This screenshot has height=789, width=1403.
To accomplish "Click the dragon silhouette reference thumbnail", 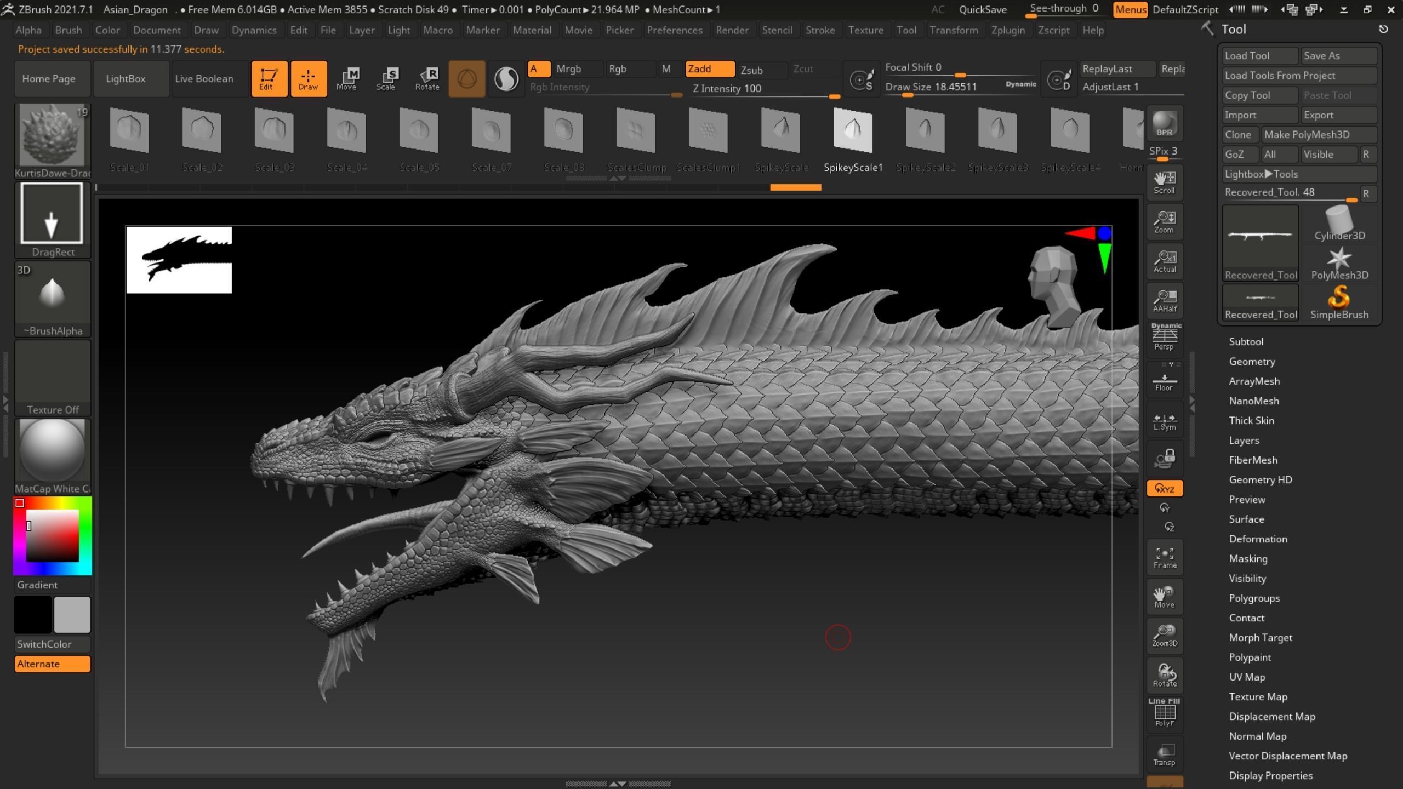I will [179, 260].
